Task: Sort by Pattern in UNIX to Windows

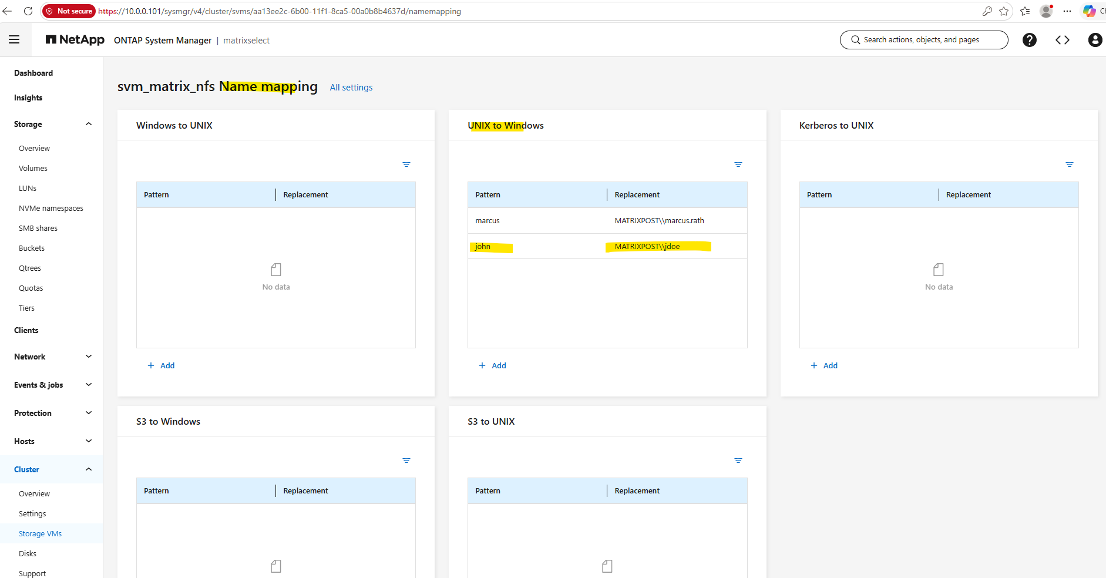Action: point(488,195)
